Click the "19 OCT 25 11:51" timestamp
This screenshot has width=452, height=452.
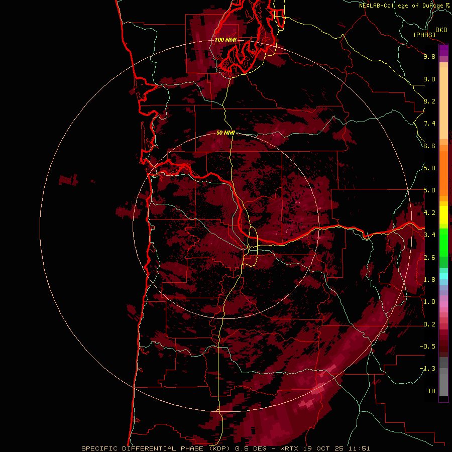(x=336, y=448)
